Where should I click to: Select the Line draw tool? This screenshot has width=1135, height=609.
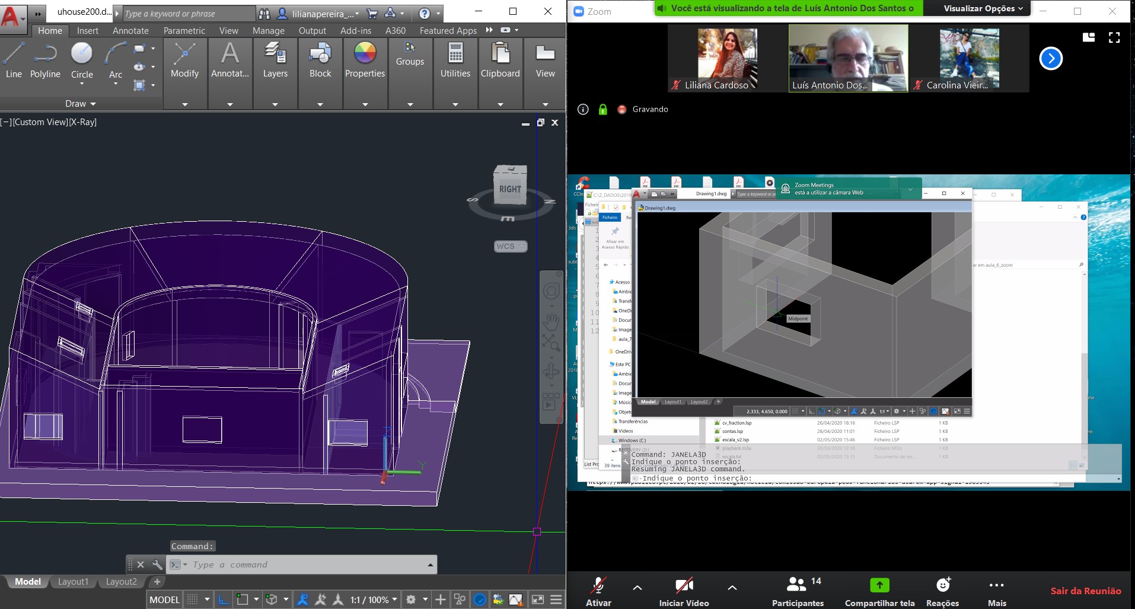click(14, 60)
